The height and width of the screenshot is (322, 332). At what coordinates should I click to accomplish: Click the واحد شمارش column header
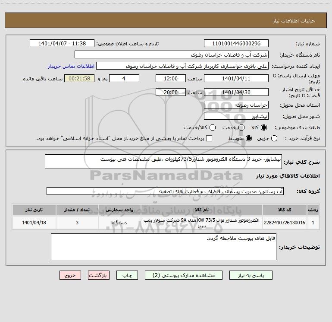tap(119, 210)
